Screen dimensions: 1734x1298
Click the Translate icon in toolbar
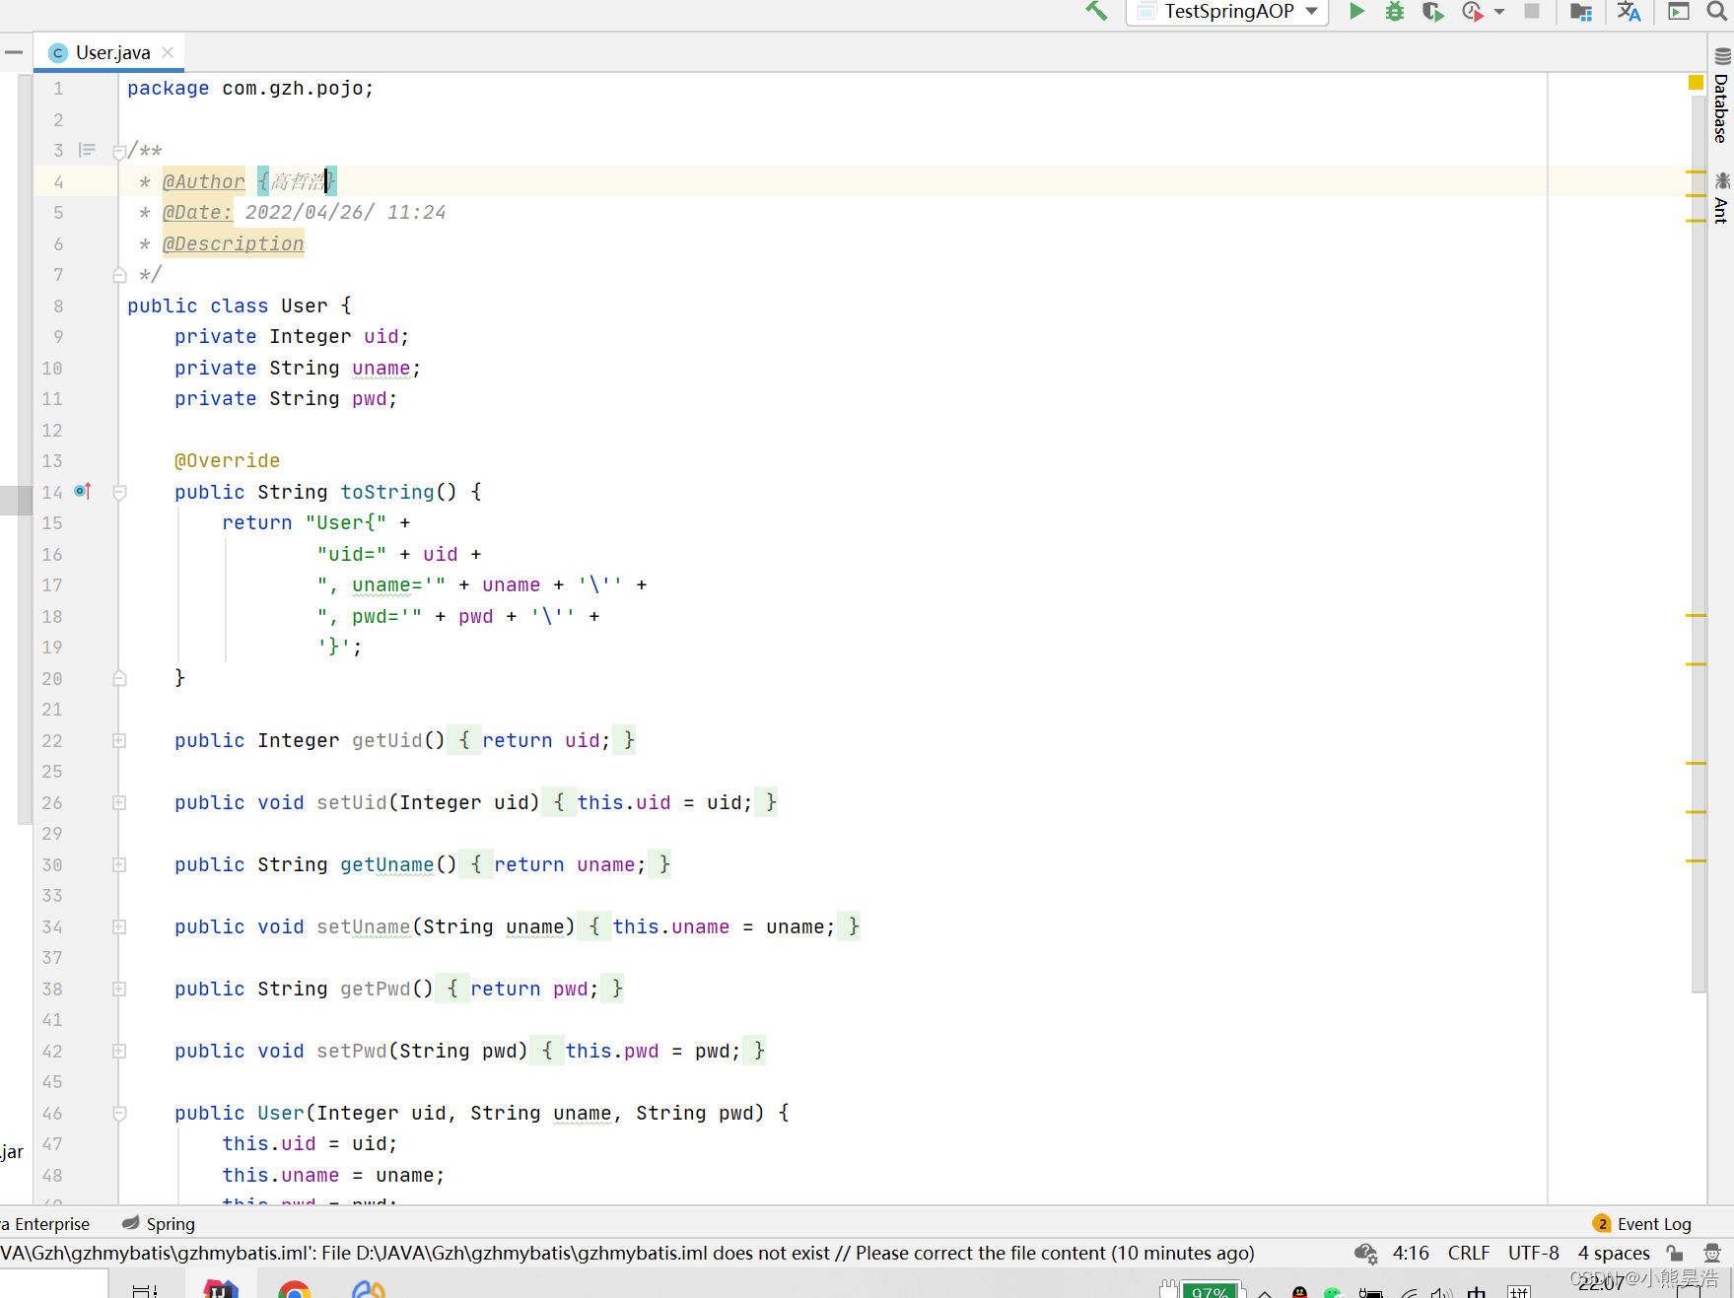tap(1629, 12)
